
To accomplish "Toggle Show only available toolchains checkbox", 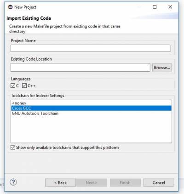I will coord(13,148).
